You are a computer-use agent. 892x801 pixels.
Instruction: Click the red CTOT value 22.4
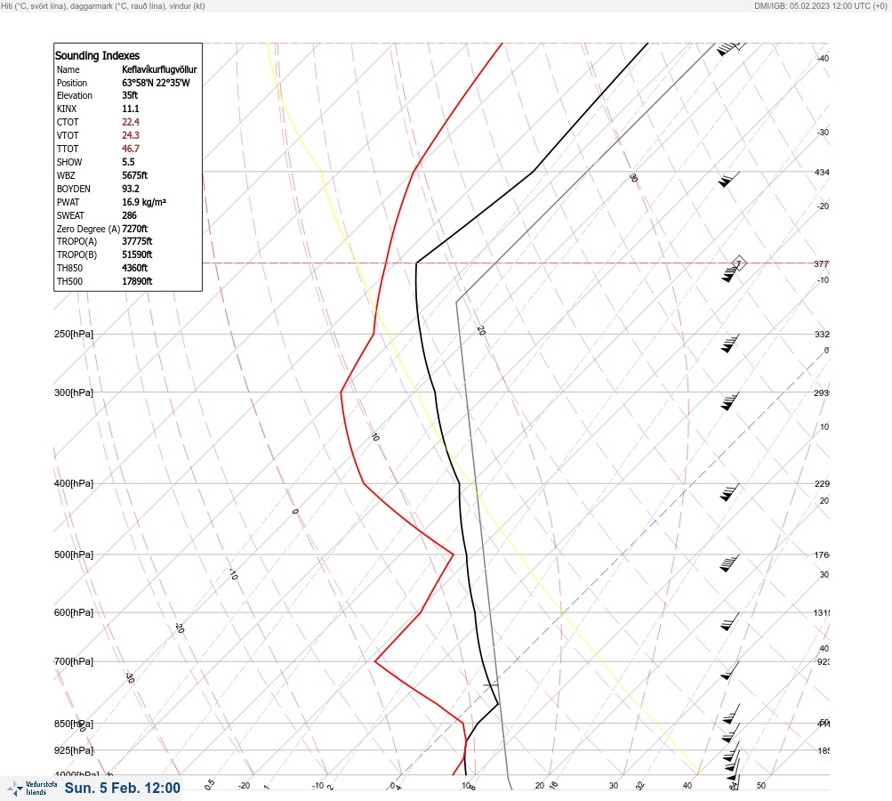click(x=130, y=122)
